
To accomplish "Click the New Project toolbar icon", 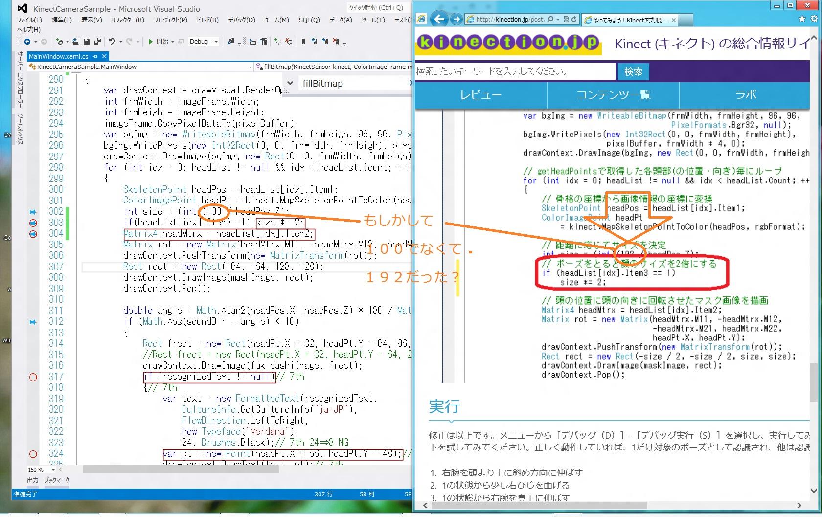I will point(59,42).
